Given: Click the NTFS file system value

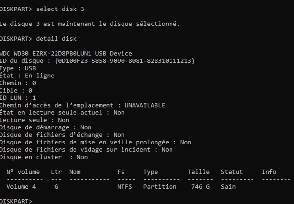Looking at the screenshot, I should click(x=125, y=187).
